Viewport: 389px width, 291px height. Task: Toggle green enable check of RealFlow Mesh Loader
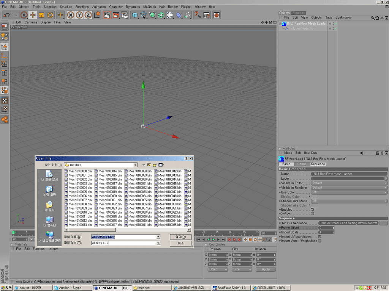tap(335, 24)
